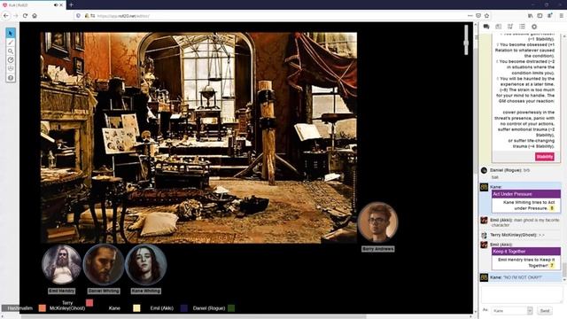
Task: Open the 'As: Kane' speaker dropdown
Action: 512,311
